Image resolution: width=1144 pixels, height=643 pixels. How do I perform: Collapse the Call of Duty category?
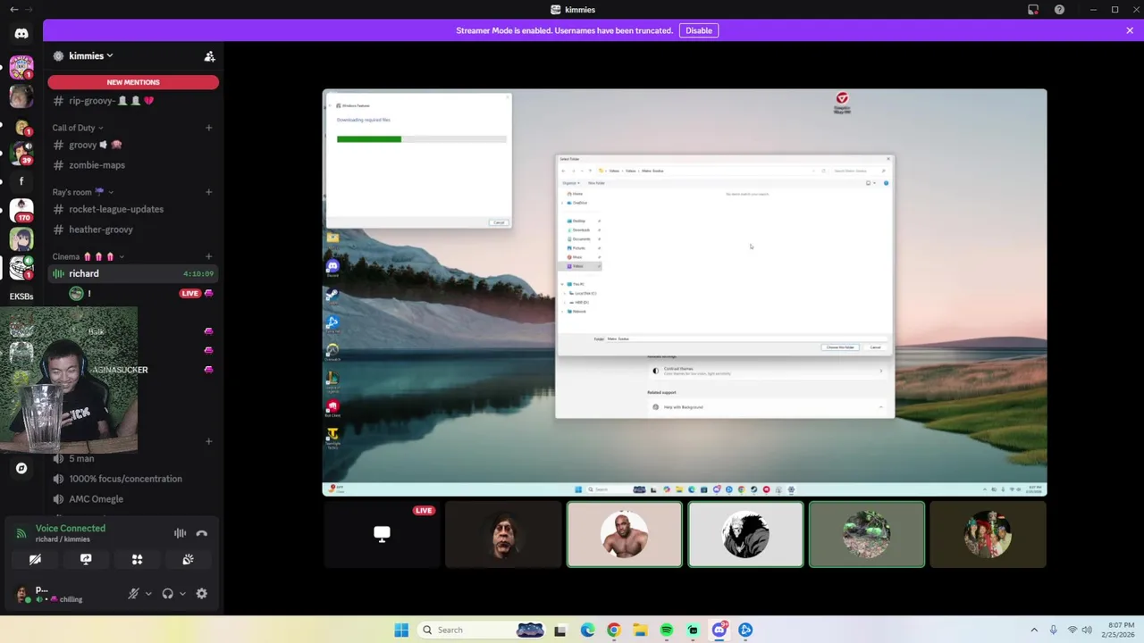[x=78, y=128]
